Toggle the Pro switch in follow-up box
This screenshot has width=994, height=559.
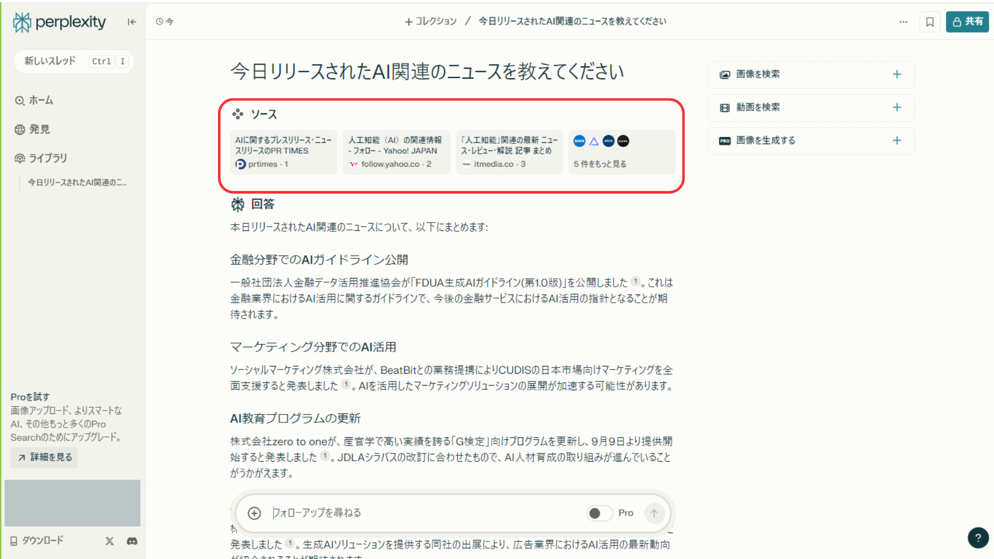[x=600, y=513]
